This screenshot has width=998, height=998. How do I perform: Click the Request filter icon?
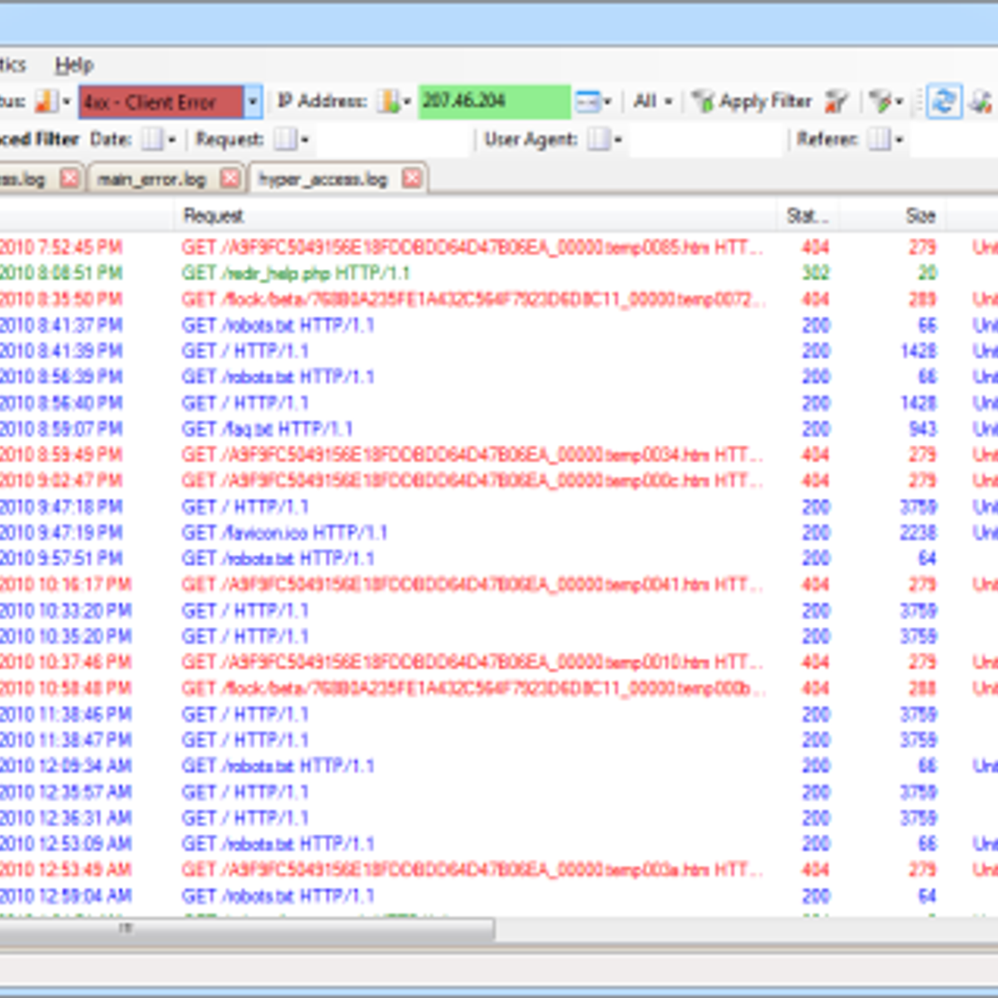(x=285, y=140)
